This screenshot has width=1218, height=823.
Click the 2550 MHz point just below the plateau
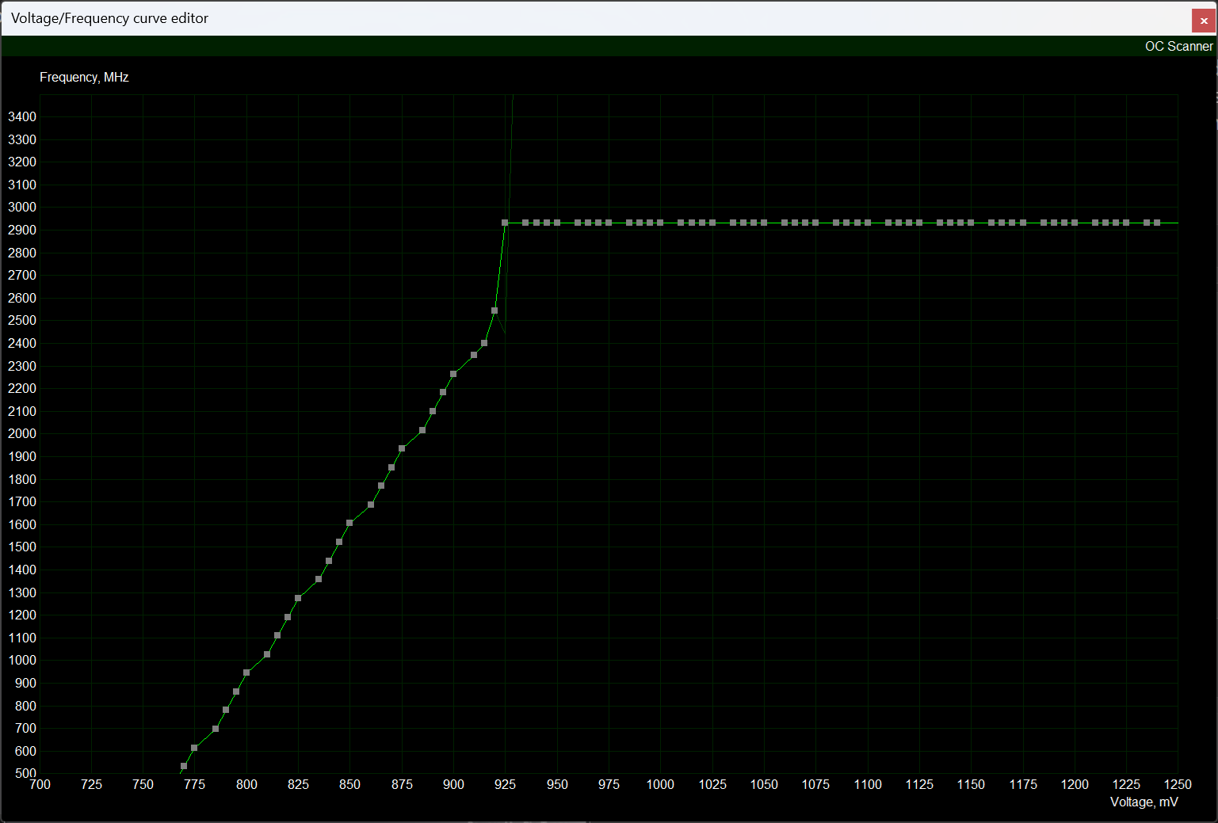494,311
